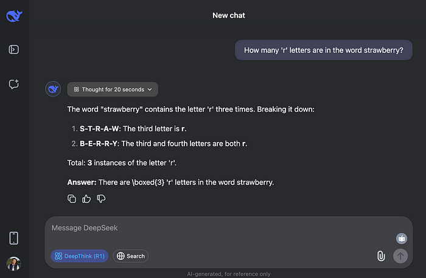The height and width of the screenshot is (278, 426).
Task: Toggle DeepThink (R1) mode off
Action: point(80,256)
